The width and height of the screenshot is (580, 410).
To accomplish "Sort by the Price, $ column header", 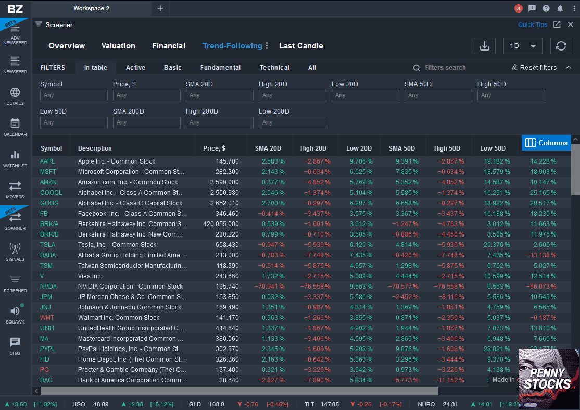I will 214,148.
